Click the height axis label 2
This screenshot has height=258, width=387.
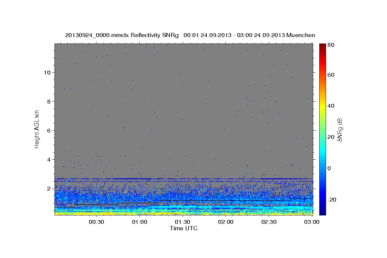(49, 189)
